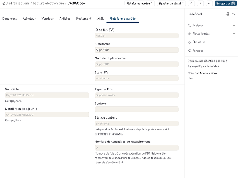Open eTransactions breadcrumb link

tap(19, 3)
